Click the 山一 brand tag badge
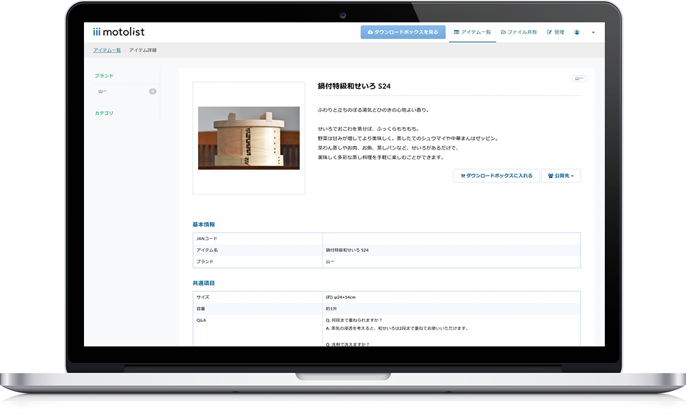The image size is (687, 414). pos(579,78)
